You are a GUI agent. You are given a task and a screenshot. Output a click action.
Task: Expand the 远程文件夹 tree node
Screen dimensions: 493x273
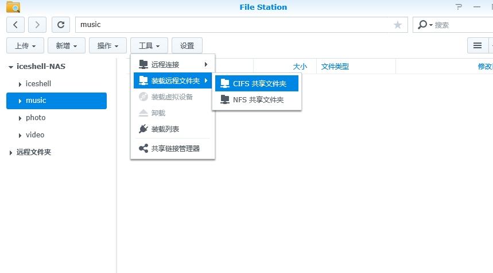tap(11, 153)
